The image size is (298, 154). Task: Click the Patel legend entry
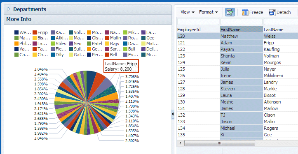(x=95, y=44)
